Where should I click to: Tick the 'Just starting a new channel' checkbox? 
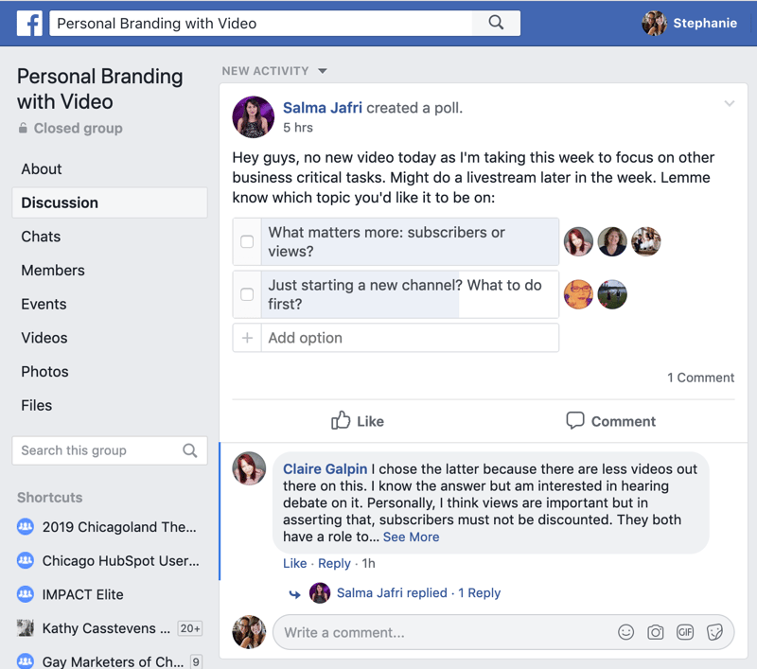point(247,294)
